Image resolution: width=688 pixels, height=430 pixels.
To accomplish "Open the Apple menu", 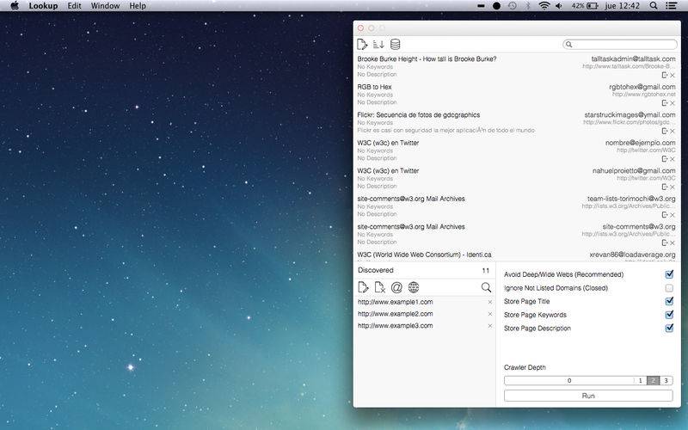I will (15, 6).
